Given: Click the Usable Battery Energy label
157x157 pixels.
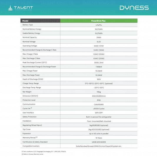Looking at the screenshot, I should coord(31,33).
